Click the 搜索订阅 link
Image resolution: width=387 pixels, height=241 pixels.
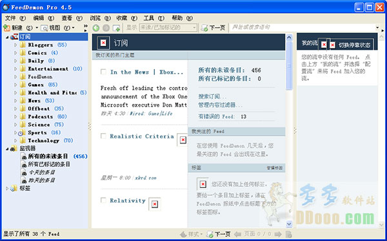212,96
